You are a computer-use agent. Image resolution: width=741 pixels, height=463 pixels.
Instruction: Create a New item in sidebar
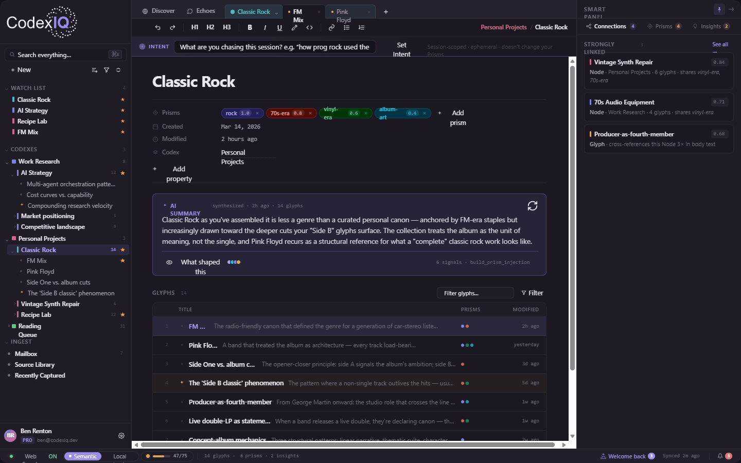pos(21,70)
